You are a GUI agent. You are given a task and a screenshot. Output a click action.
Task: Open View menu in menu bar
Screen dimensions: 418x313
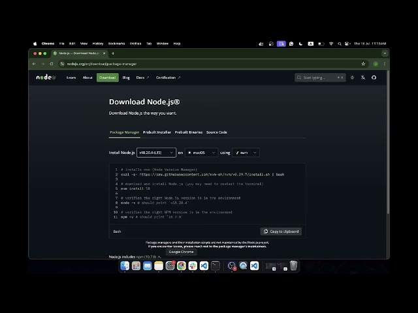[x=84, y=44]
